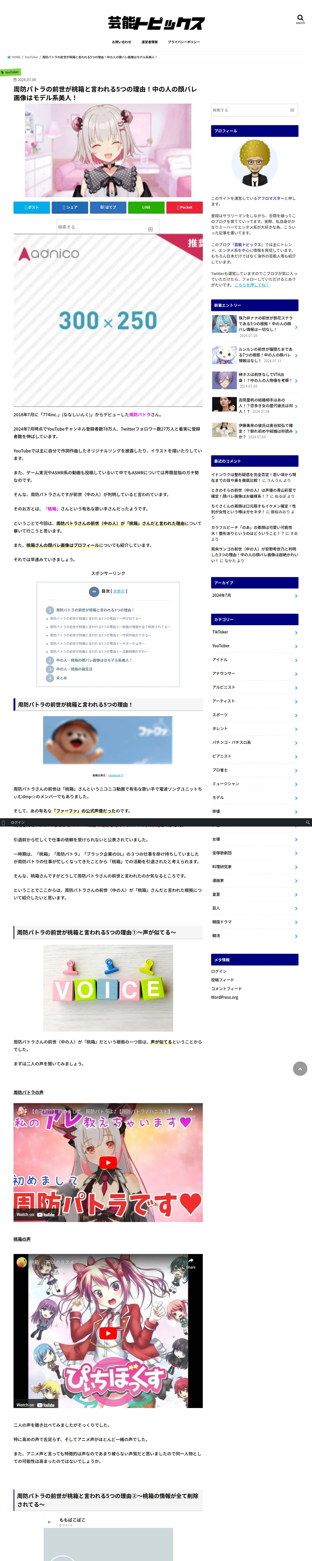Open お問い合わせ menu item
This screenshot has height=1561, width=312.
[x=121, y=42]
